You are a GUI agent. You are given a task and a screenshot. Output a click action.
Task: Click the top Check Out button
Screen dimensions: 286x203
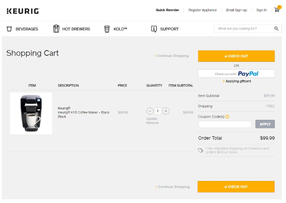click(x=236, y=56)
